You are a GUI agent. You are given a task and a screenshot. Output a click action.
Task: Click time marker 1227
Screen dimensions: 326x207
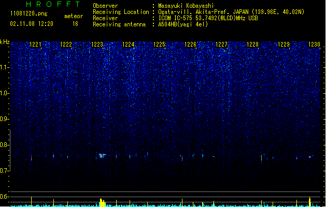click(221, 45)
